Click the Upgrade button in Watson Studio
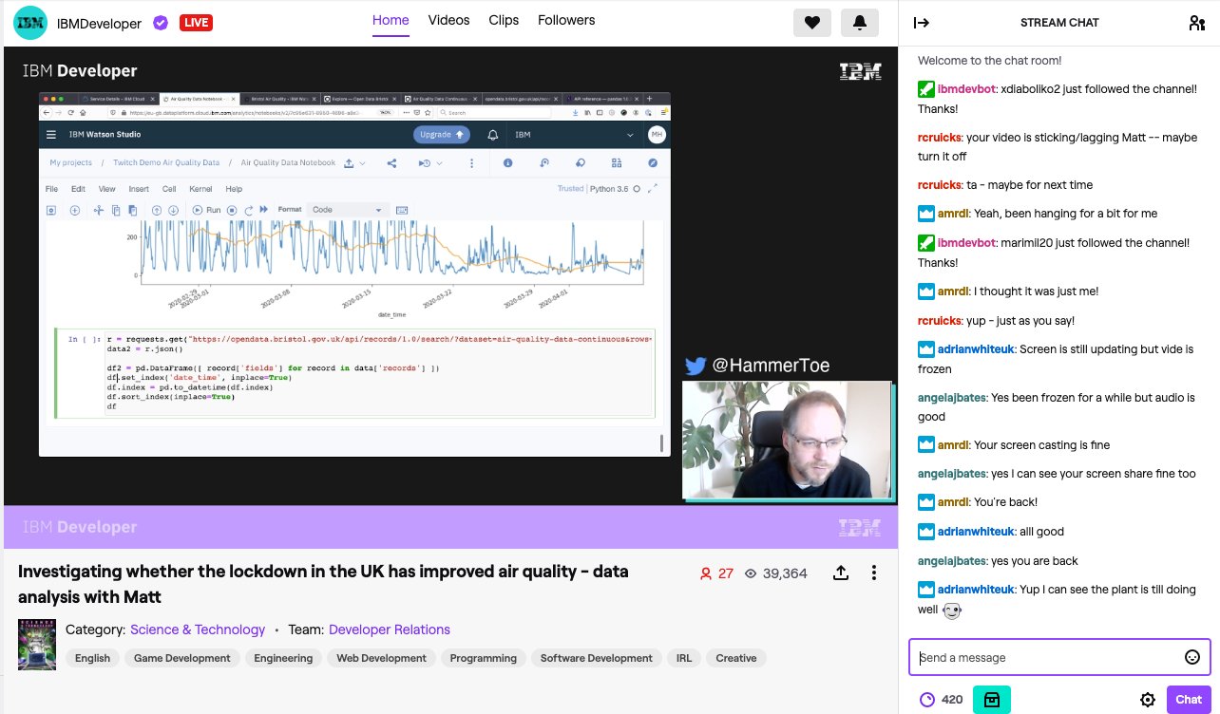Viewport: 1220px width, 714px height. coord(443,135)
